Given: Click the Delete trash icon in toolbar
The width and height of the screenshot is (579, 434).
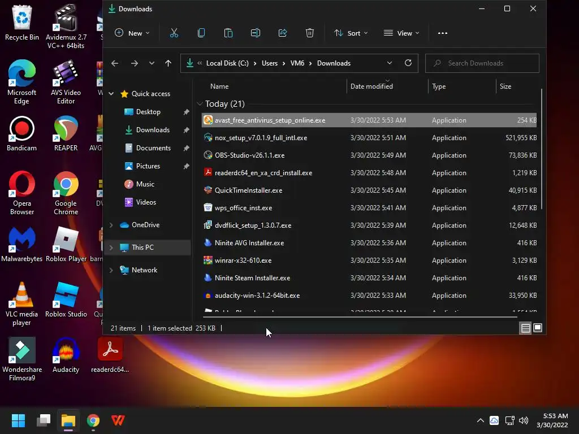Looking at the screenshot, I should tap(310, 33).
